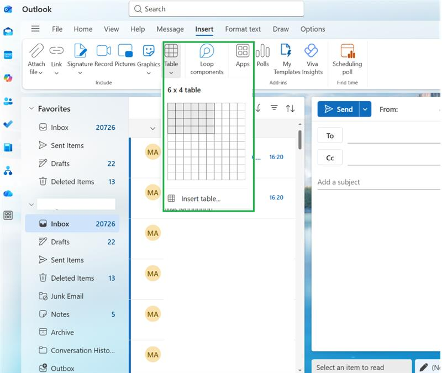The height and width of the screenshot is (373, 442).
Task: Click the org chart icon in app rail
Action: click(8, 171)
